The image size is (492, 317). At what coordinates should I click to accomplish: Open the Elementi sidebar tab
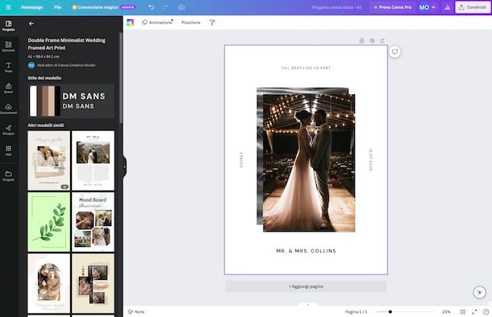(9, 47)
